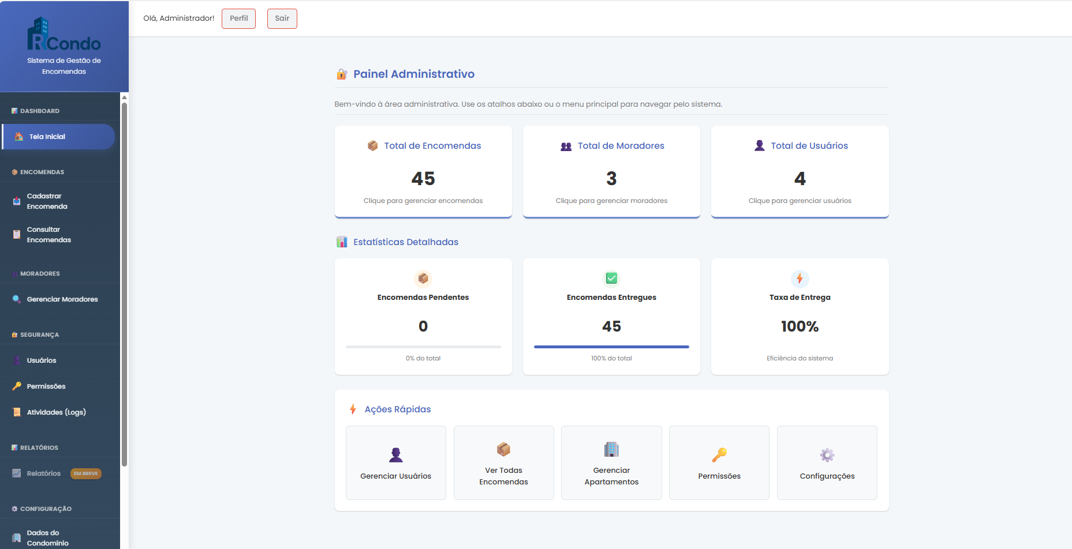Click the Encomendas Entregues progress bar

coord(611,347)
